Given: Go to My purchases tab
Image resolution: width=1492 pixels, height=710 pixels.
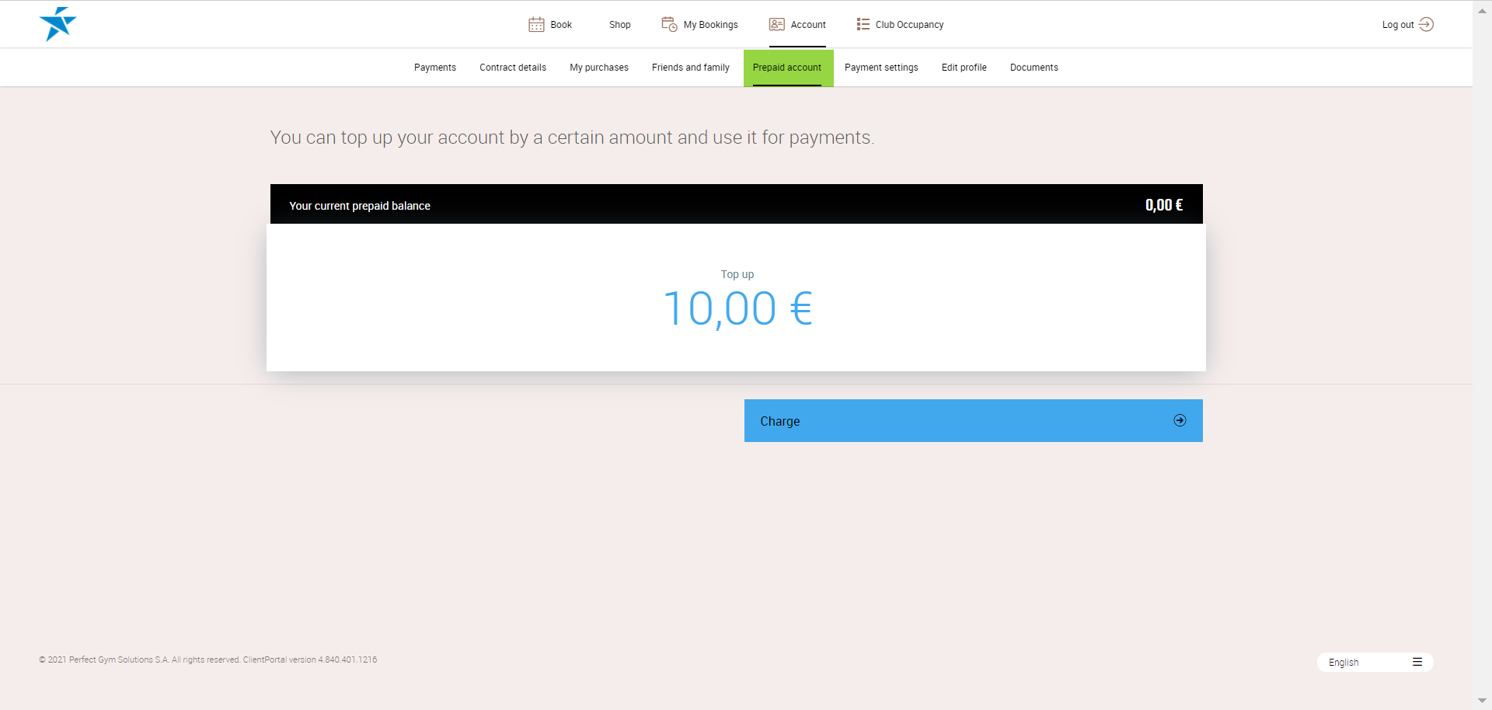Looking at the screenshot, I should 599,68.
